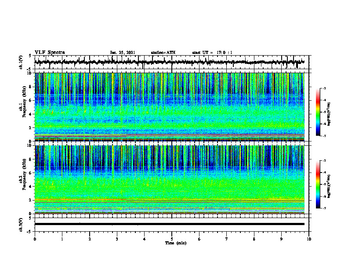Click time axis tick label '2'
The height and width of the screenshot is (268, 348).
90,239
